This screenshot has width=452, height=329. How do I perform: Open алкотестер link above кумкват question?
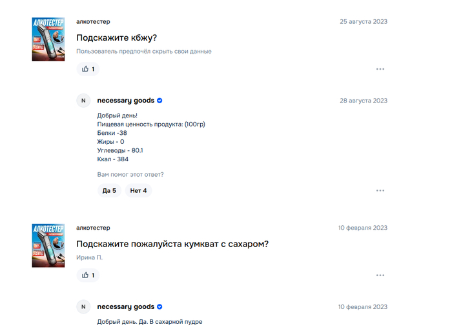[93, 228]
